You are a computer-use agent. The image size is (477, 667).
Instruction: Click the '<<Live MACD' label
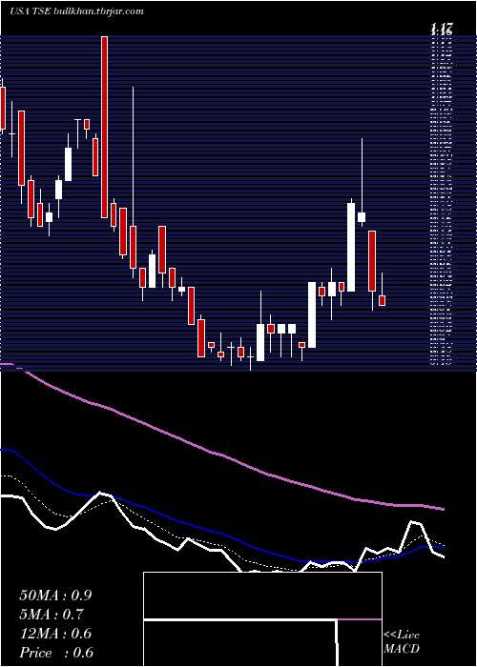point(402,642)
